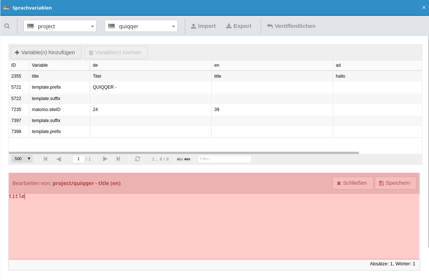The height and width of the screenshot is (280, 429).
Task: Click the horizontal scrollbar under the table
Action: click(183, 152)
